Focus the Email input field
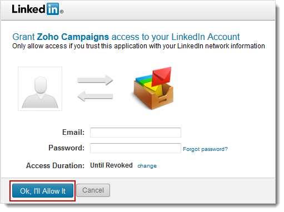Screen dimensions: 284x212 click(136, 133)
